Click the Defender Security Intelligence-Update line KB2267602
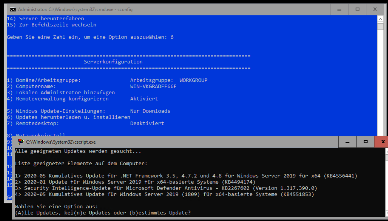 [166, 188]
